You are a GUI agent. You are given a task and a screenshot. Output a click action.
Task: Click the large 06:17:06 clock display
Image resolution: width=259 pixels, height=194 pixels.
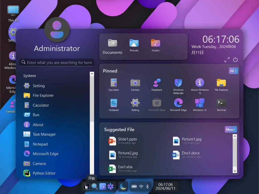click(221, 39)
